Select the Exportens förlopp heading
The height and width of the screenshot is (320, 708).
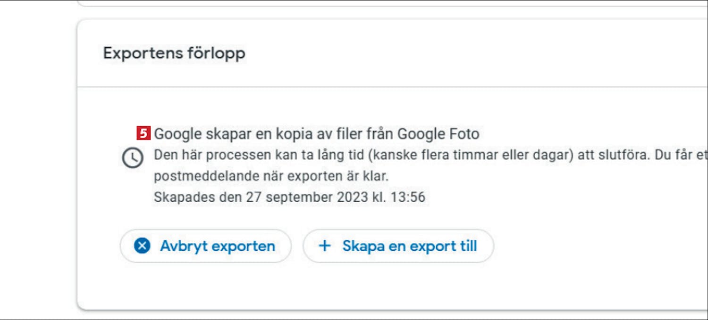(174, 53)
